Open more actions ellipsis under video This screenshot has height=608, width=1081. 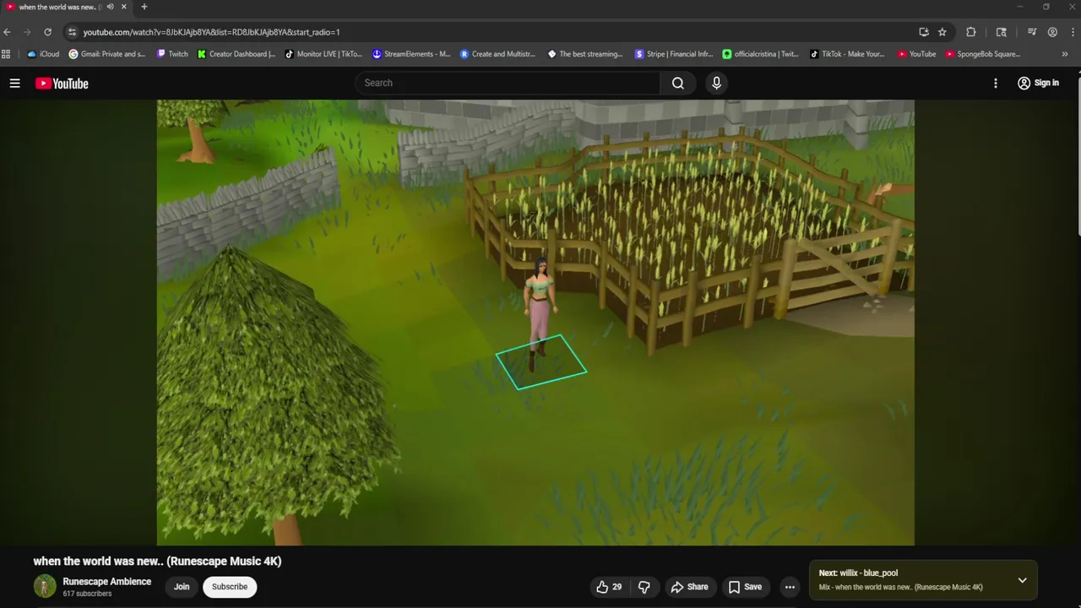tap(790, 587)
